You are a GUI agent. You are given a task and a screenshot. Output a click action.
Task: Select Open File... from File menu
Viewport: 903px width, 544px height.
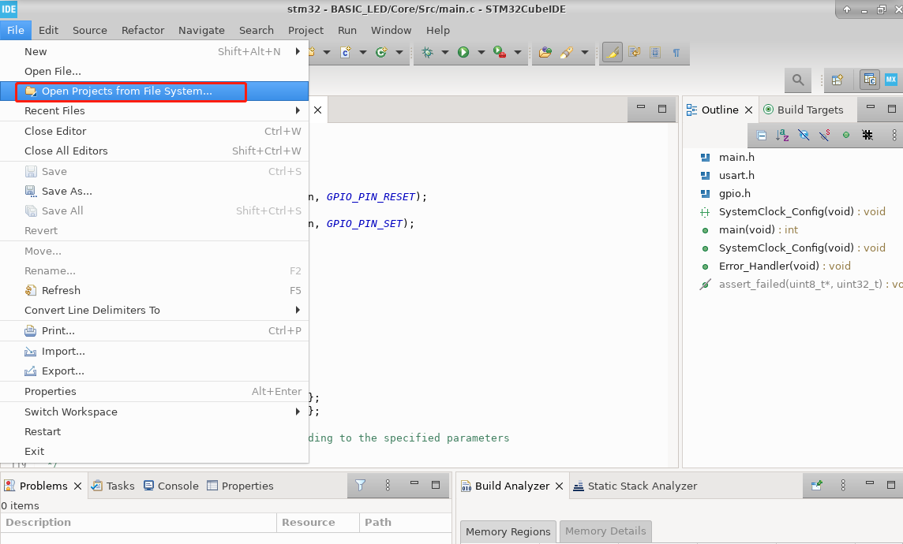point(155,71)
